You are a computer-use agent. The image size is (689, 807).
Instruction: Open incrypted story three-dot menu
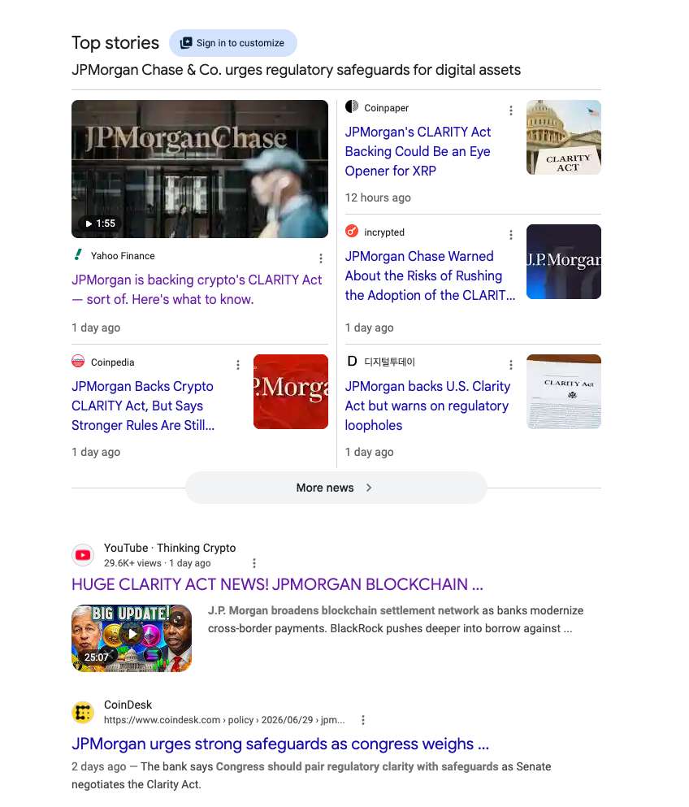511,235
